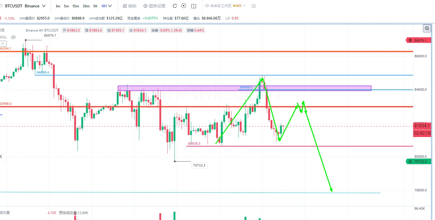
Task: Add BTCUSDT to favorites star
Action: tap(1, 6)
